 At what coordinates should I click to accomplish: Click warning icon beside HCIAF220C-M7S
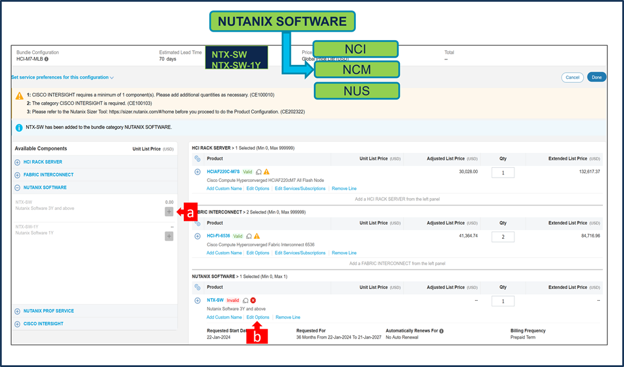click(x=267, y=172)
